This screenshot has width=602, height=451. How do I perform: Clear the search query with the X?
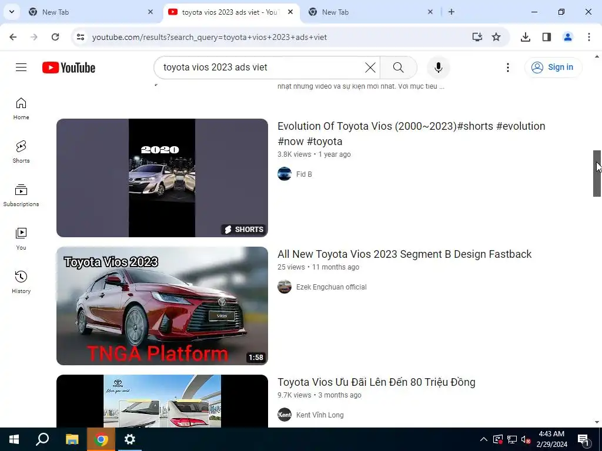pos(370,68)
